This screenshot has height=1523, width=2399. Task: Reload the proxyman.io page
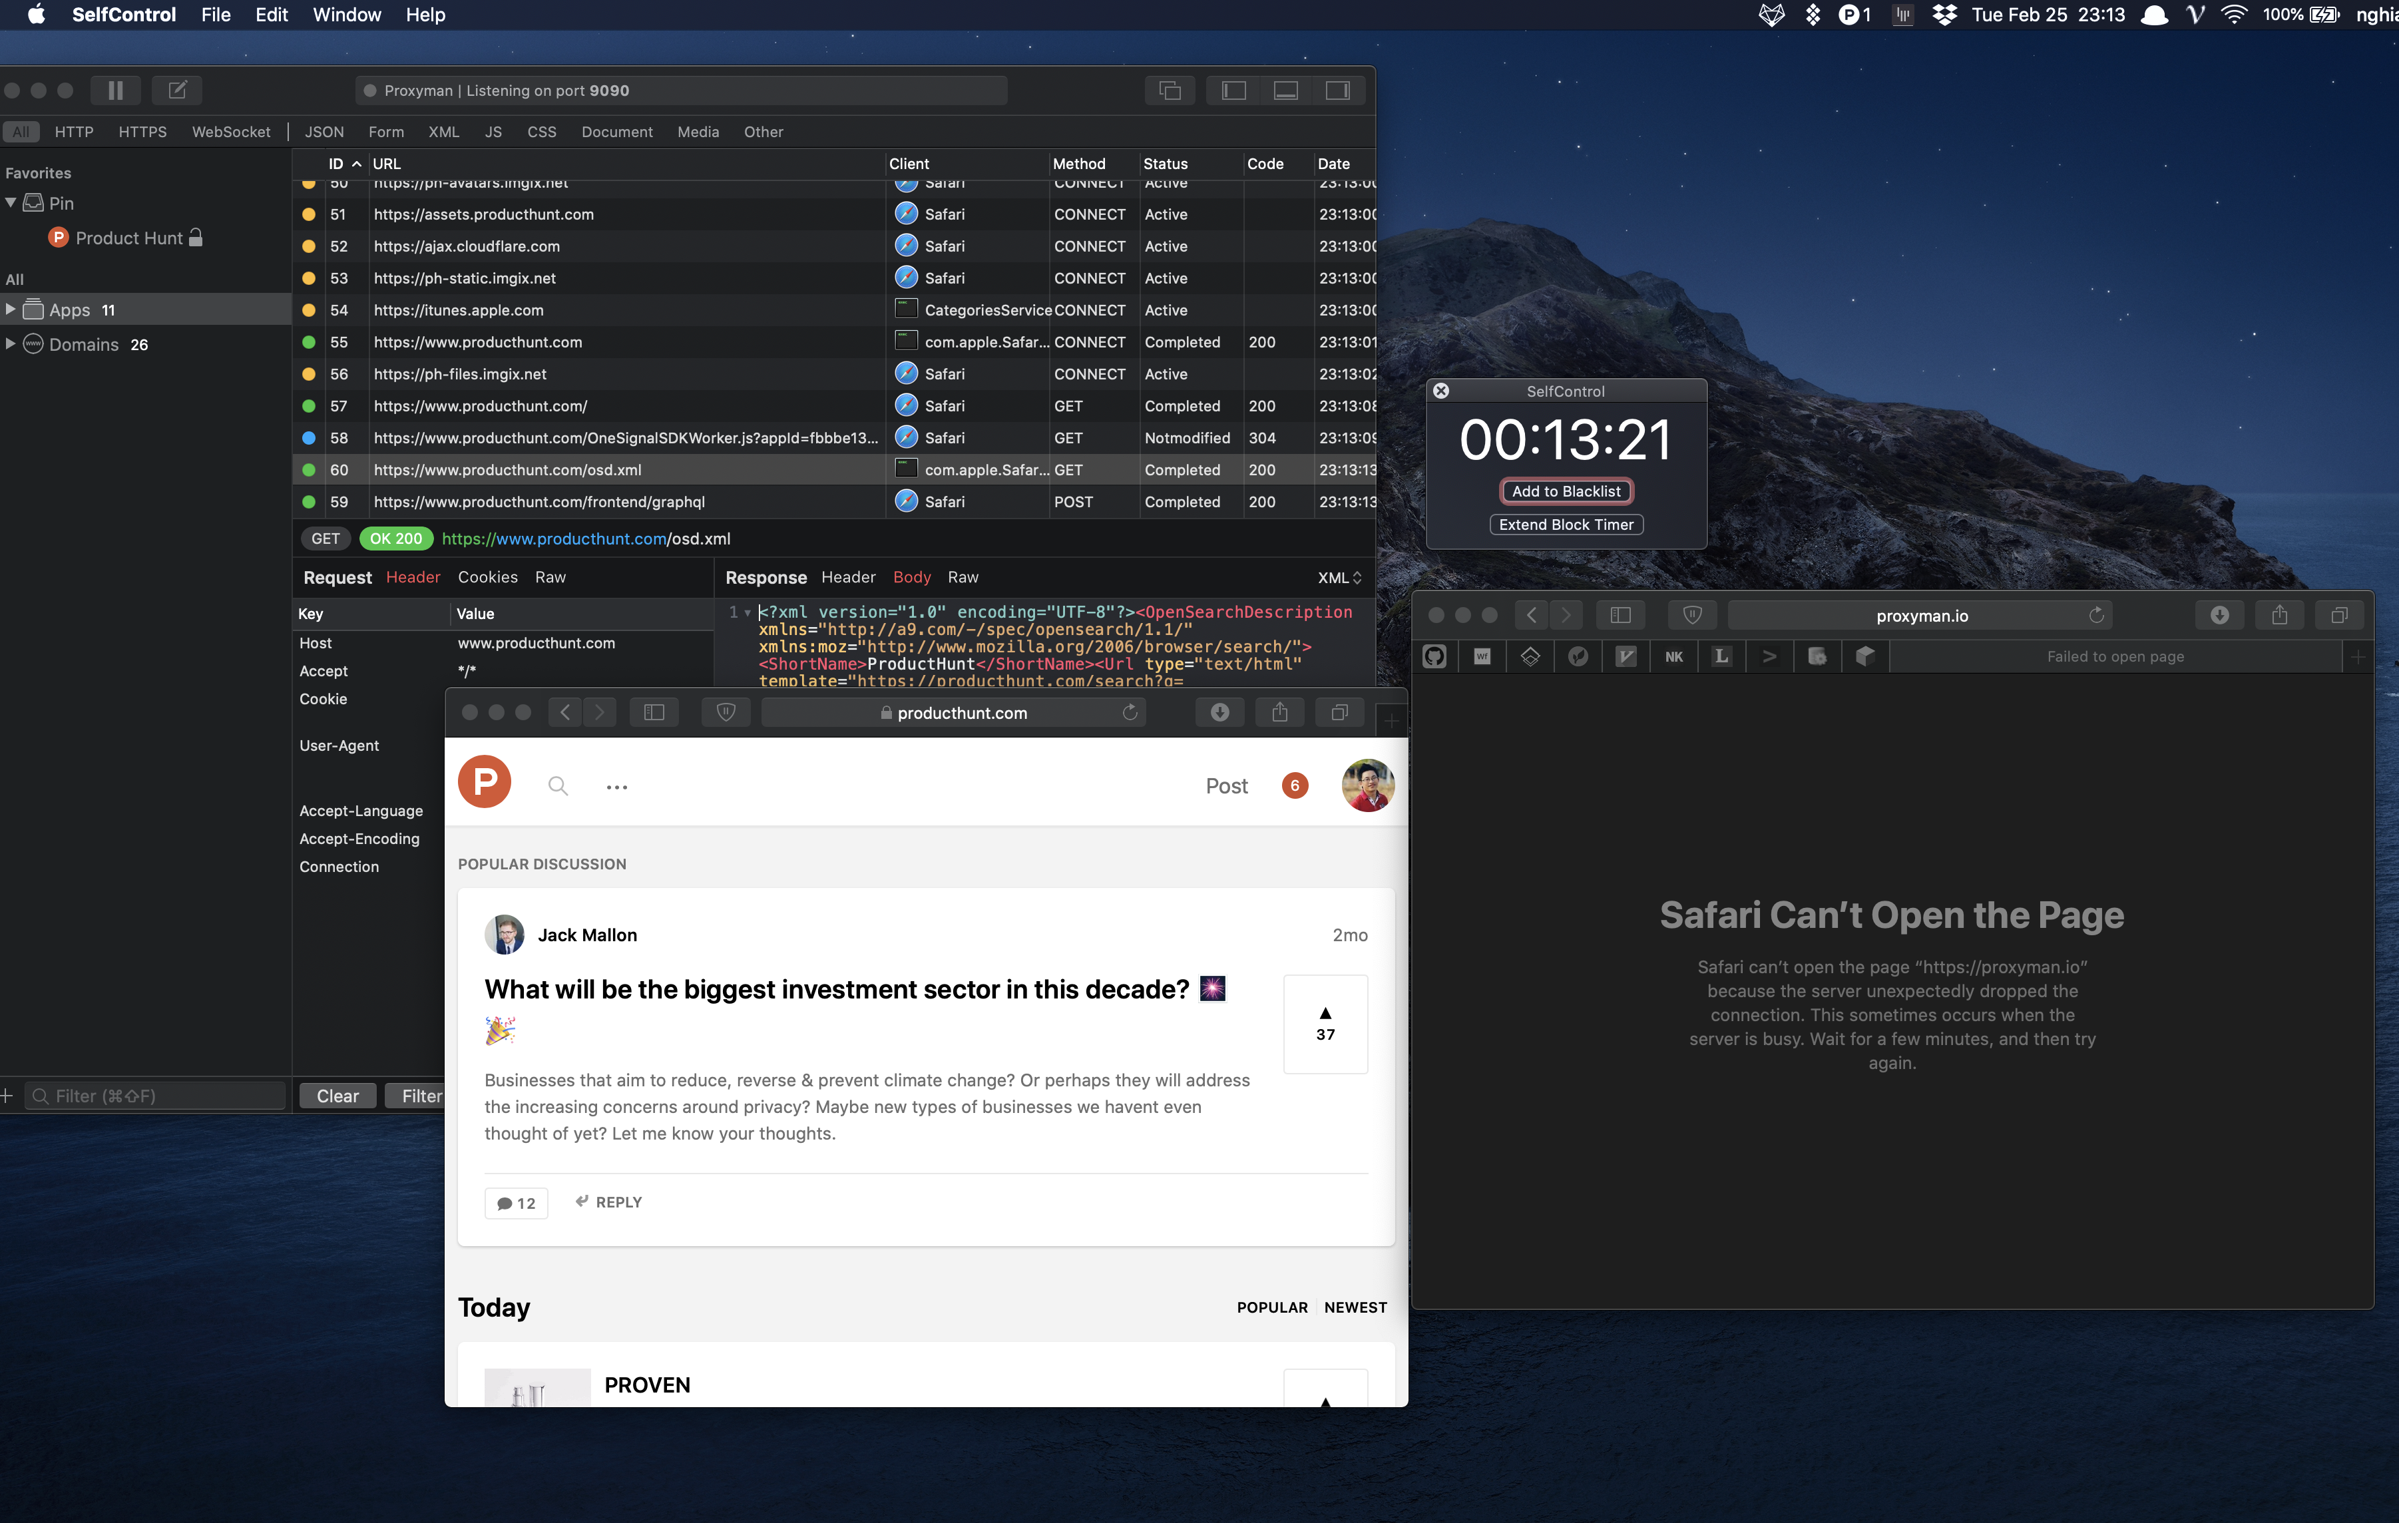[x=2096, y=616]
